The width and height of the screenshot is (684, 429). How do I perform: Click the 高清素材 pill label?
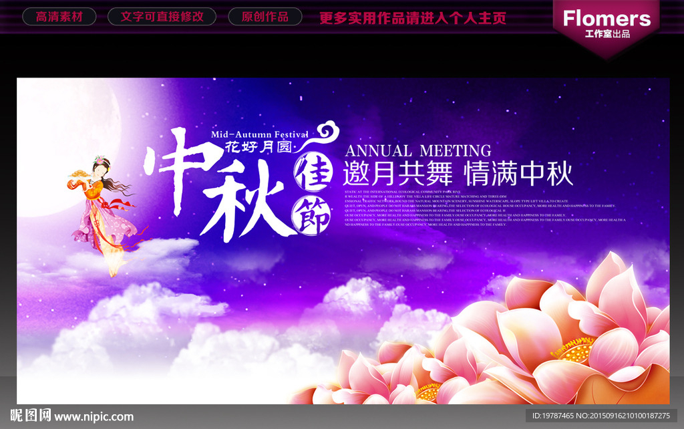click(x=59, y=17)
